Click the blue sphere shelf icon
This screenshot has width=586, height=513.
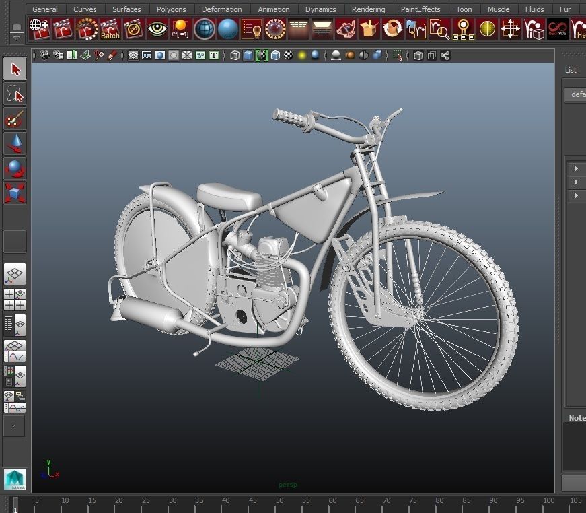tap(228, 29)
